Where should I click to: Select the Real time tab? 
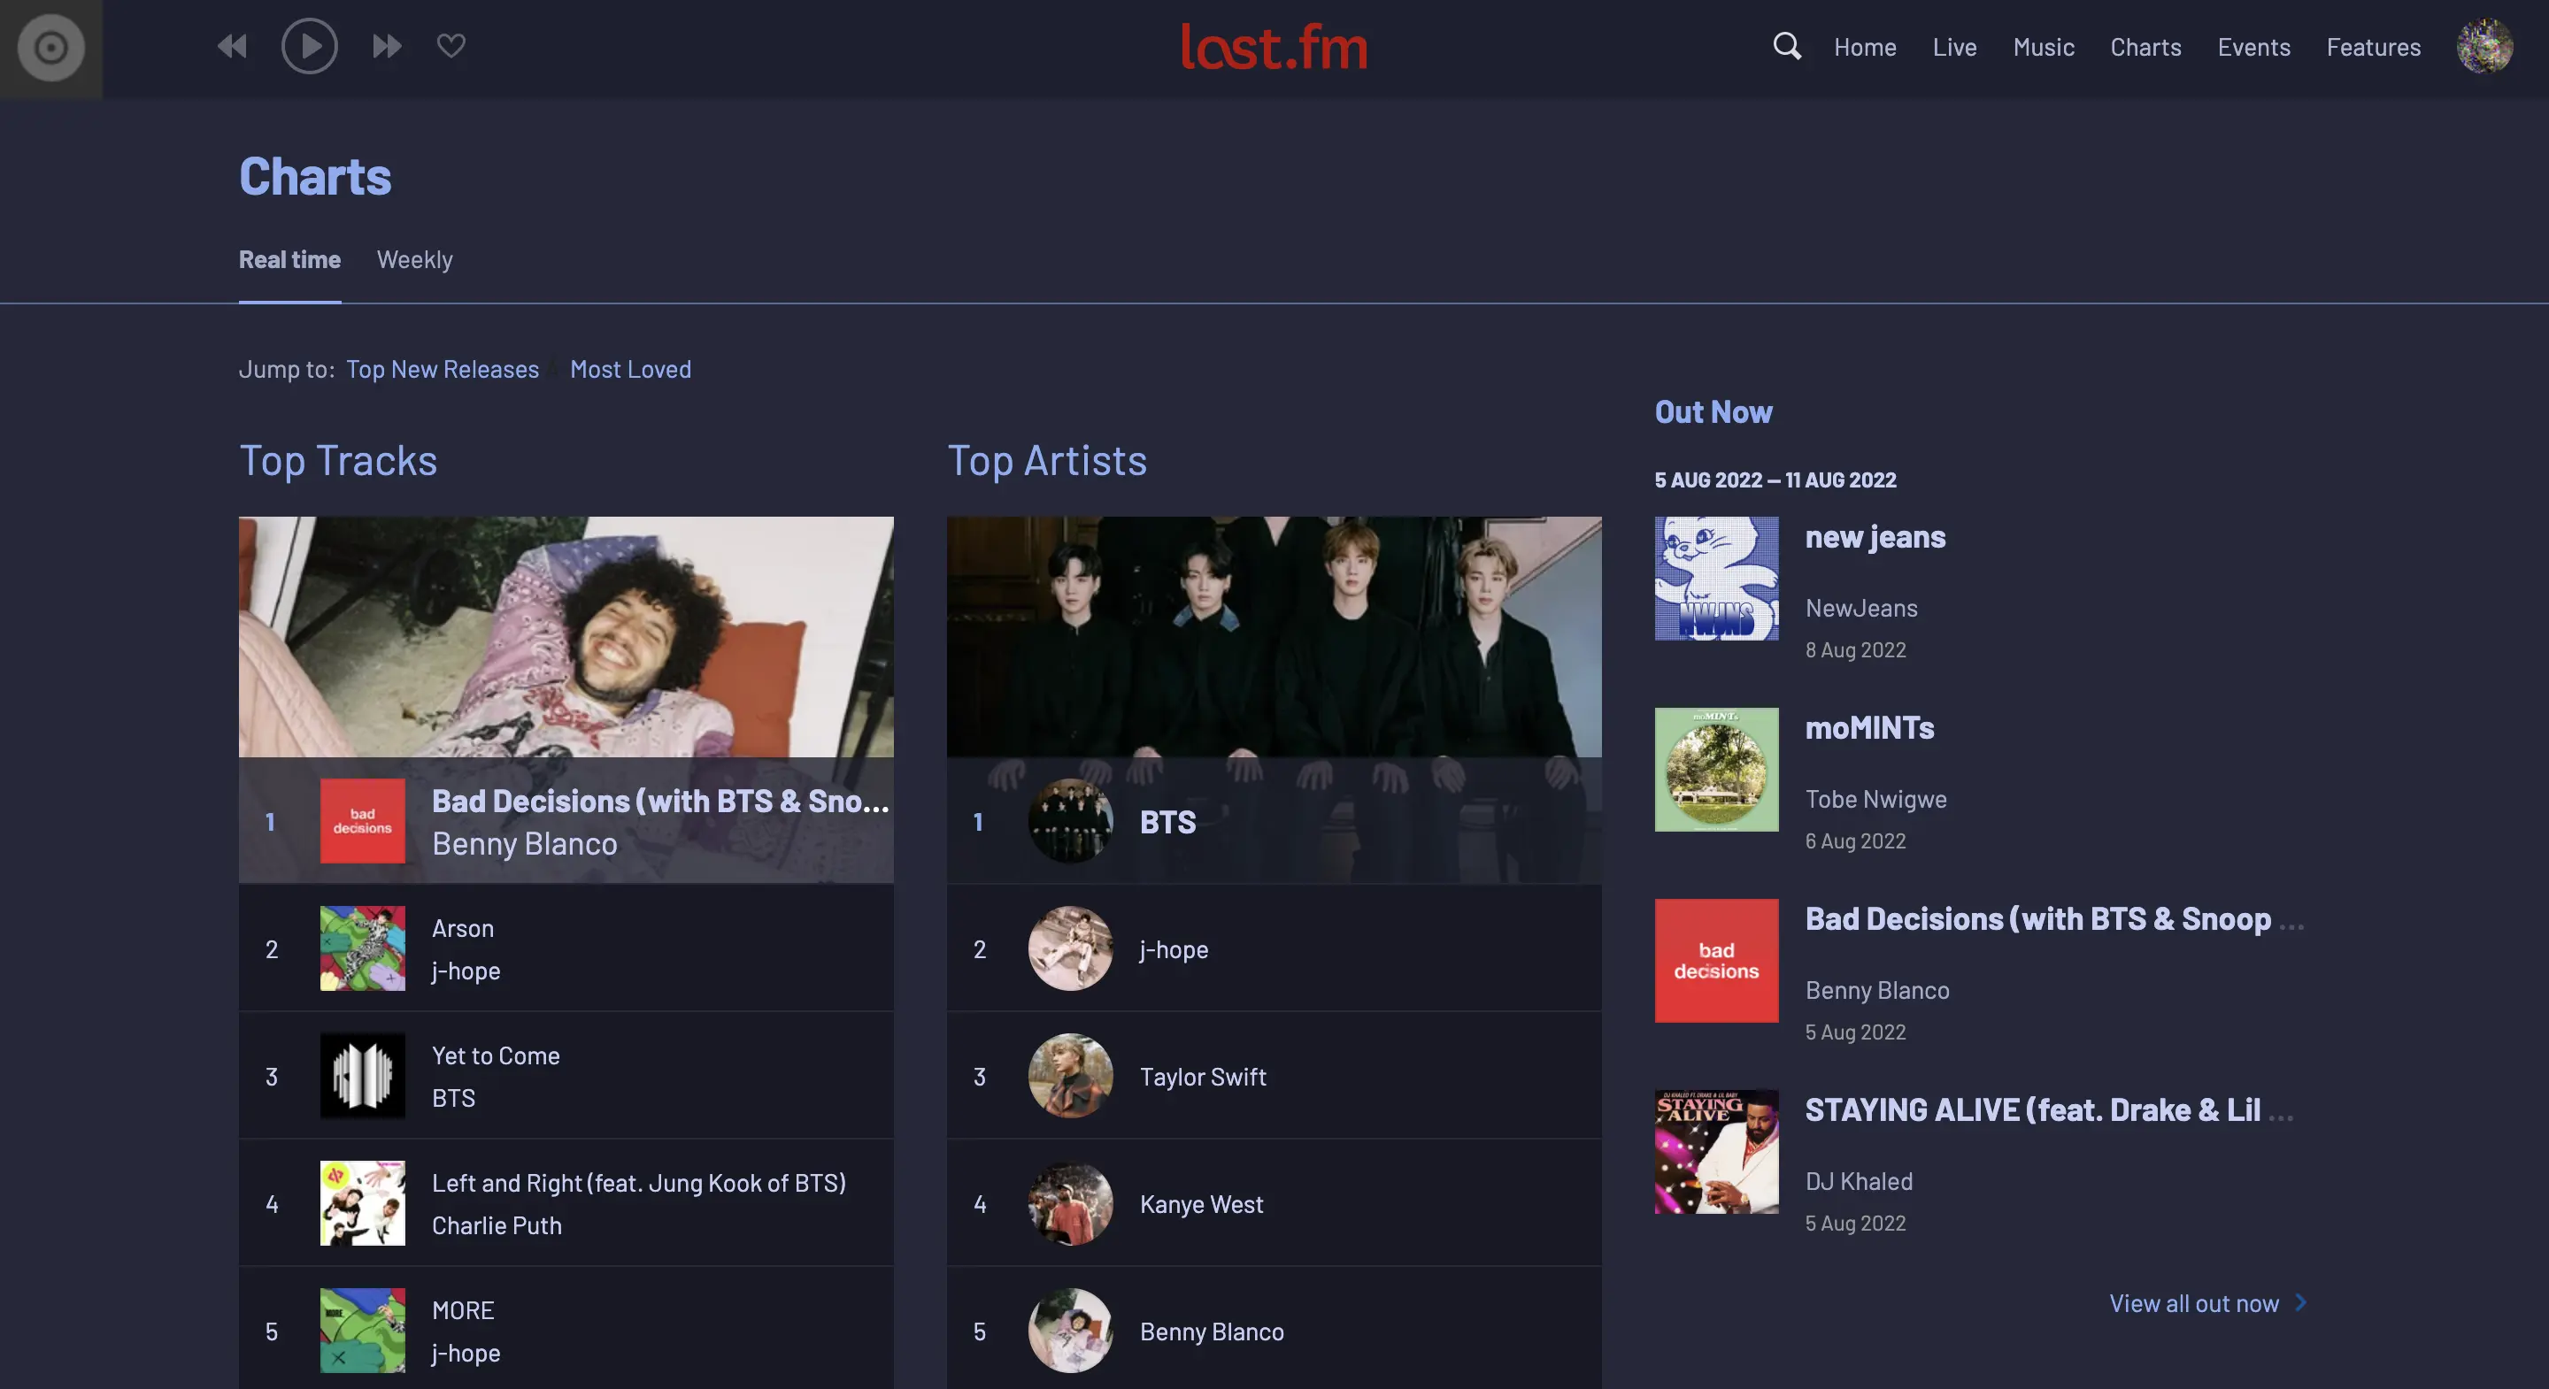(289, 259)
